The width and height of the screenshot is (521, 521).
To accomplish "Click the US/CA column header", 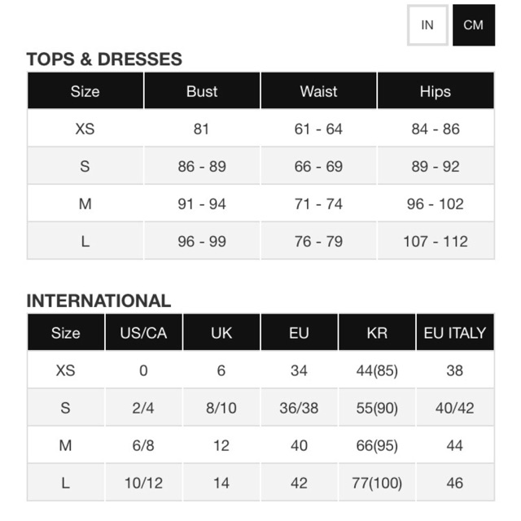I will [143, 332].
